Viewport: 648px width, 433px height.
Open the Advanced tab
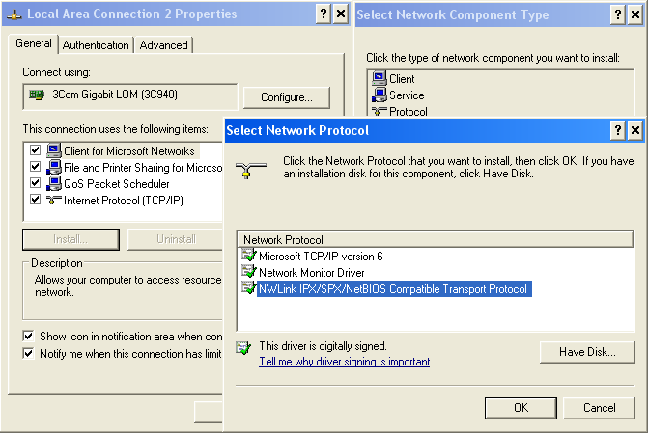tap(163, 45)
